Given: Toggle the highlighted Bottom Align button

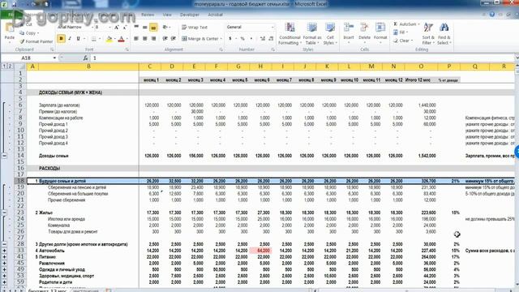Looking at the screenshot, I should click(x=153, y=28).
